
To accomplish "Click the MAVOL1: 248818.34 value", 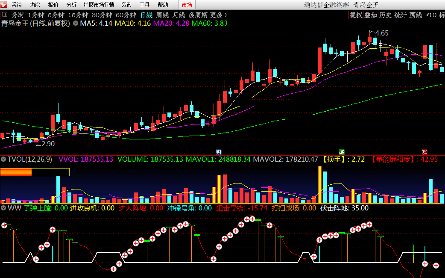I will coord(218,159).
